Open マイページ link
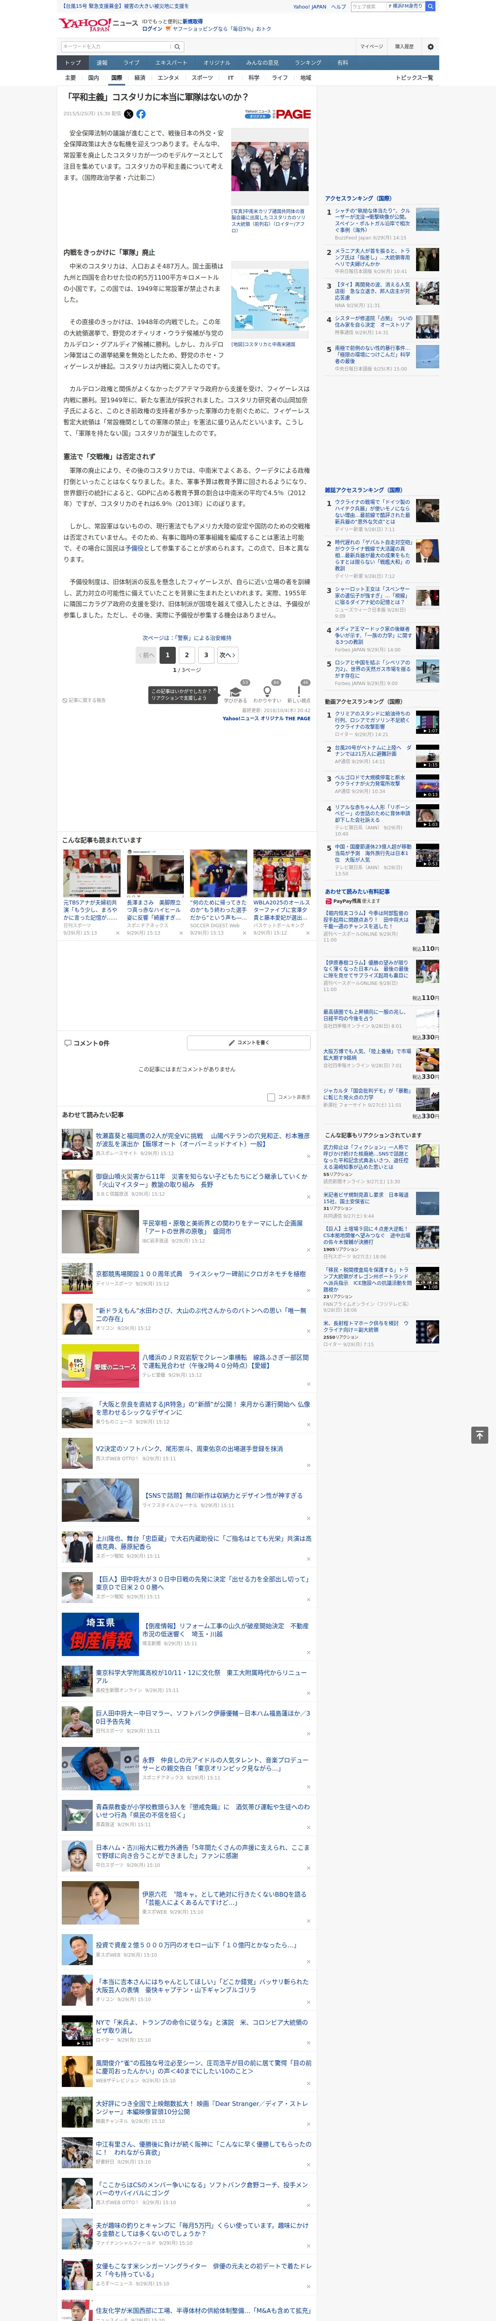The height and width of the screenshot is (2321, 496). click(371, 47)
